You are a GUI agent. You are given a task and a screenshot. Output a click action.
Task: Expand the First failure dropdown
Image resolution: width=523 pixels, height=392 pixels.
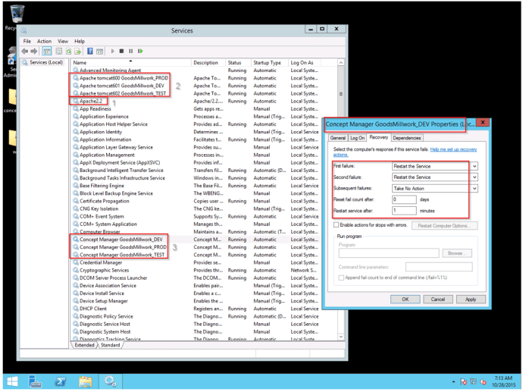[x=474, y=166]
